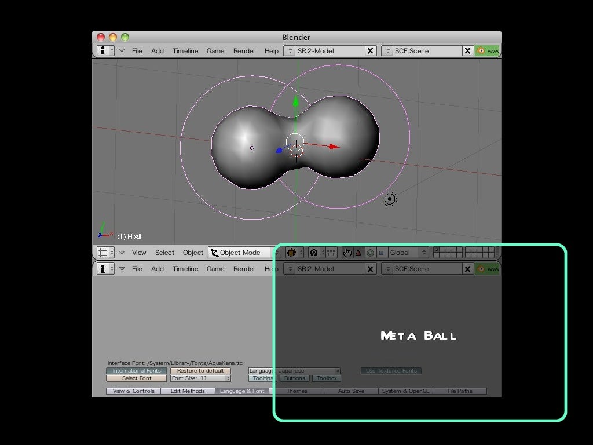
Task: Toggle Use Textured Fonts
Action: coord(391,371)
